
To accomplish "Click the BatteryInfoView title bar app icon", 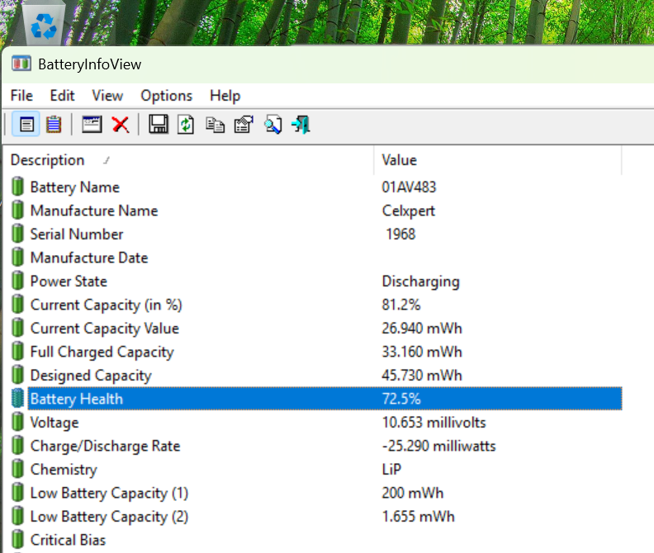I will pos(21,64).
